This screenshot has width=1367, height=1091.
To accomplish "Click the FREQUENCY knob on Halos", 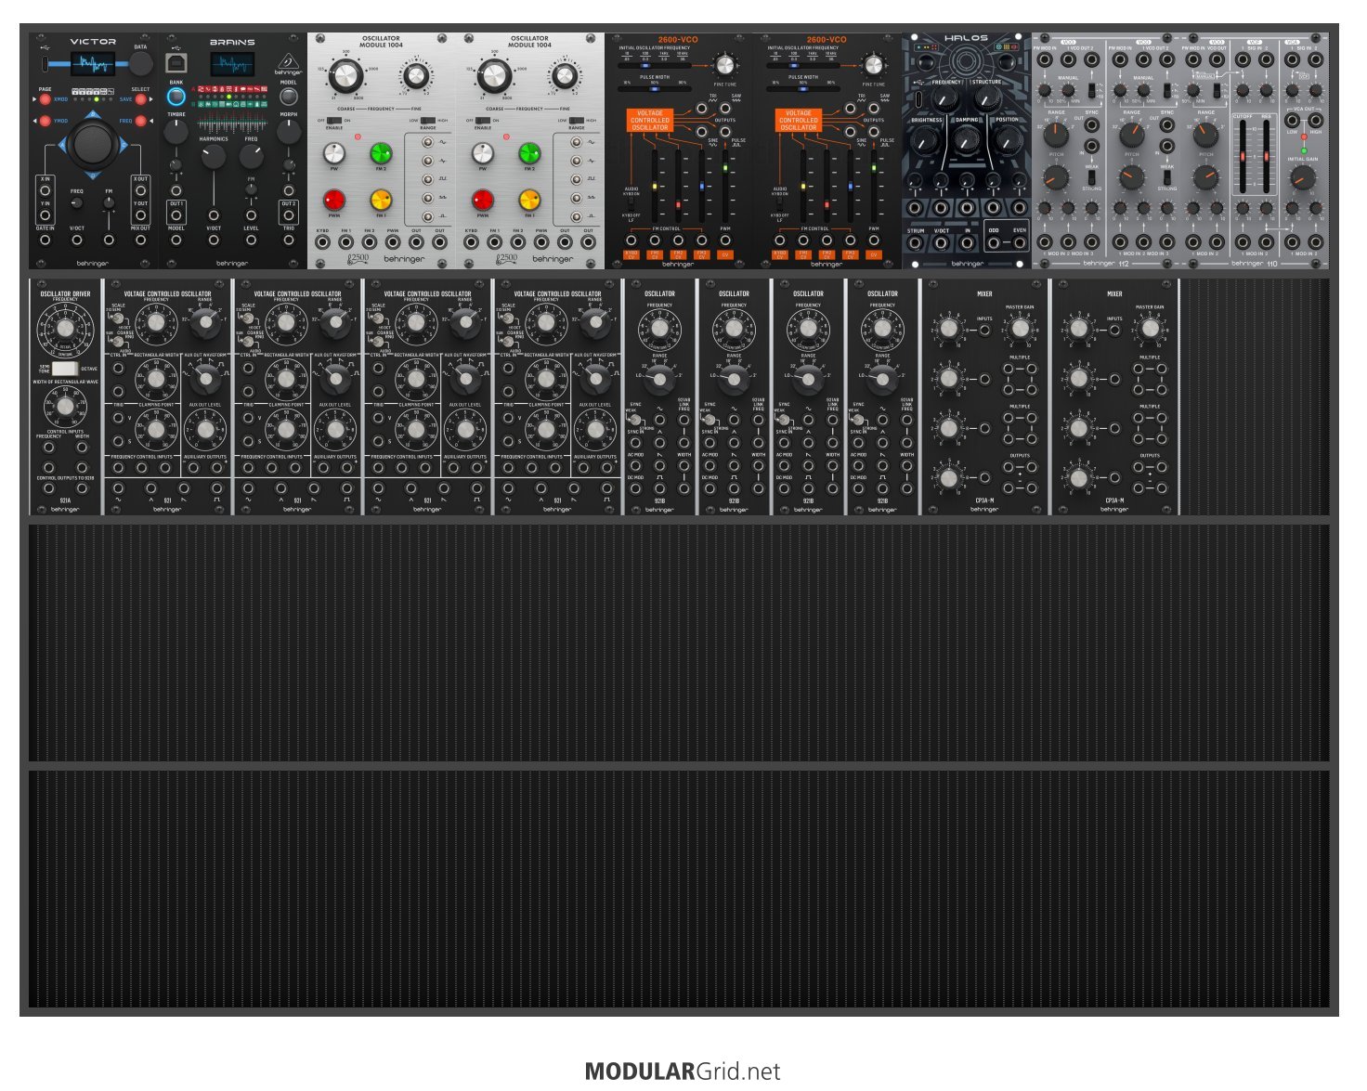I will click(x=946, y=100).
